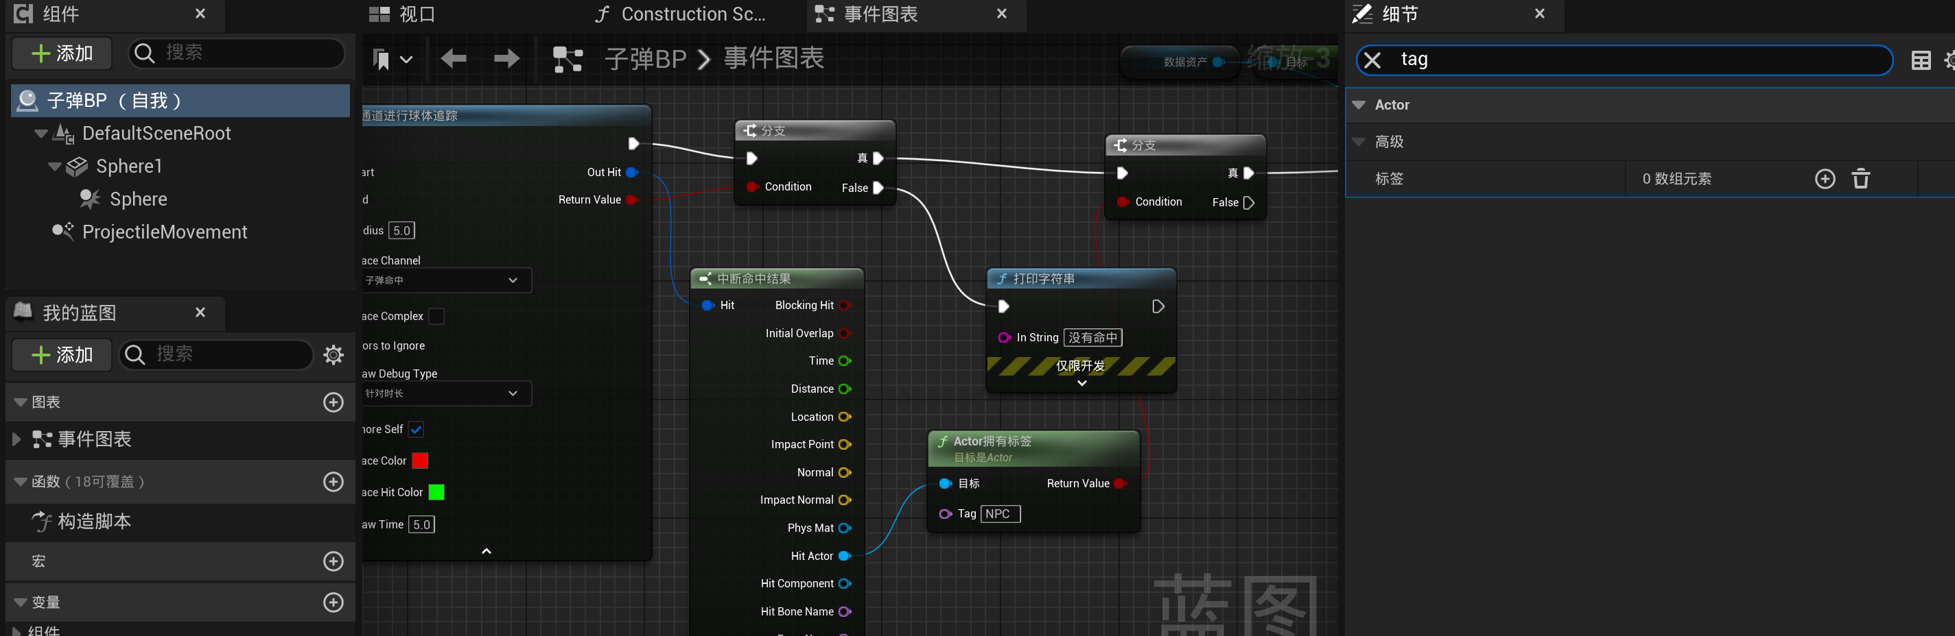Collapse the Sphere1 tree arrow
1955x636 pixels.
[55, 167]
